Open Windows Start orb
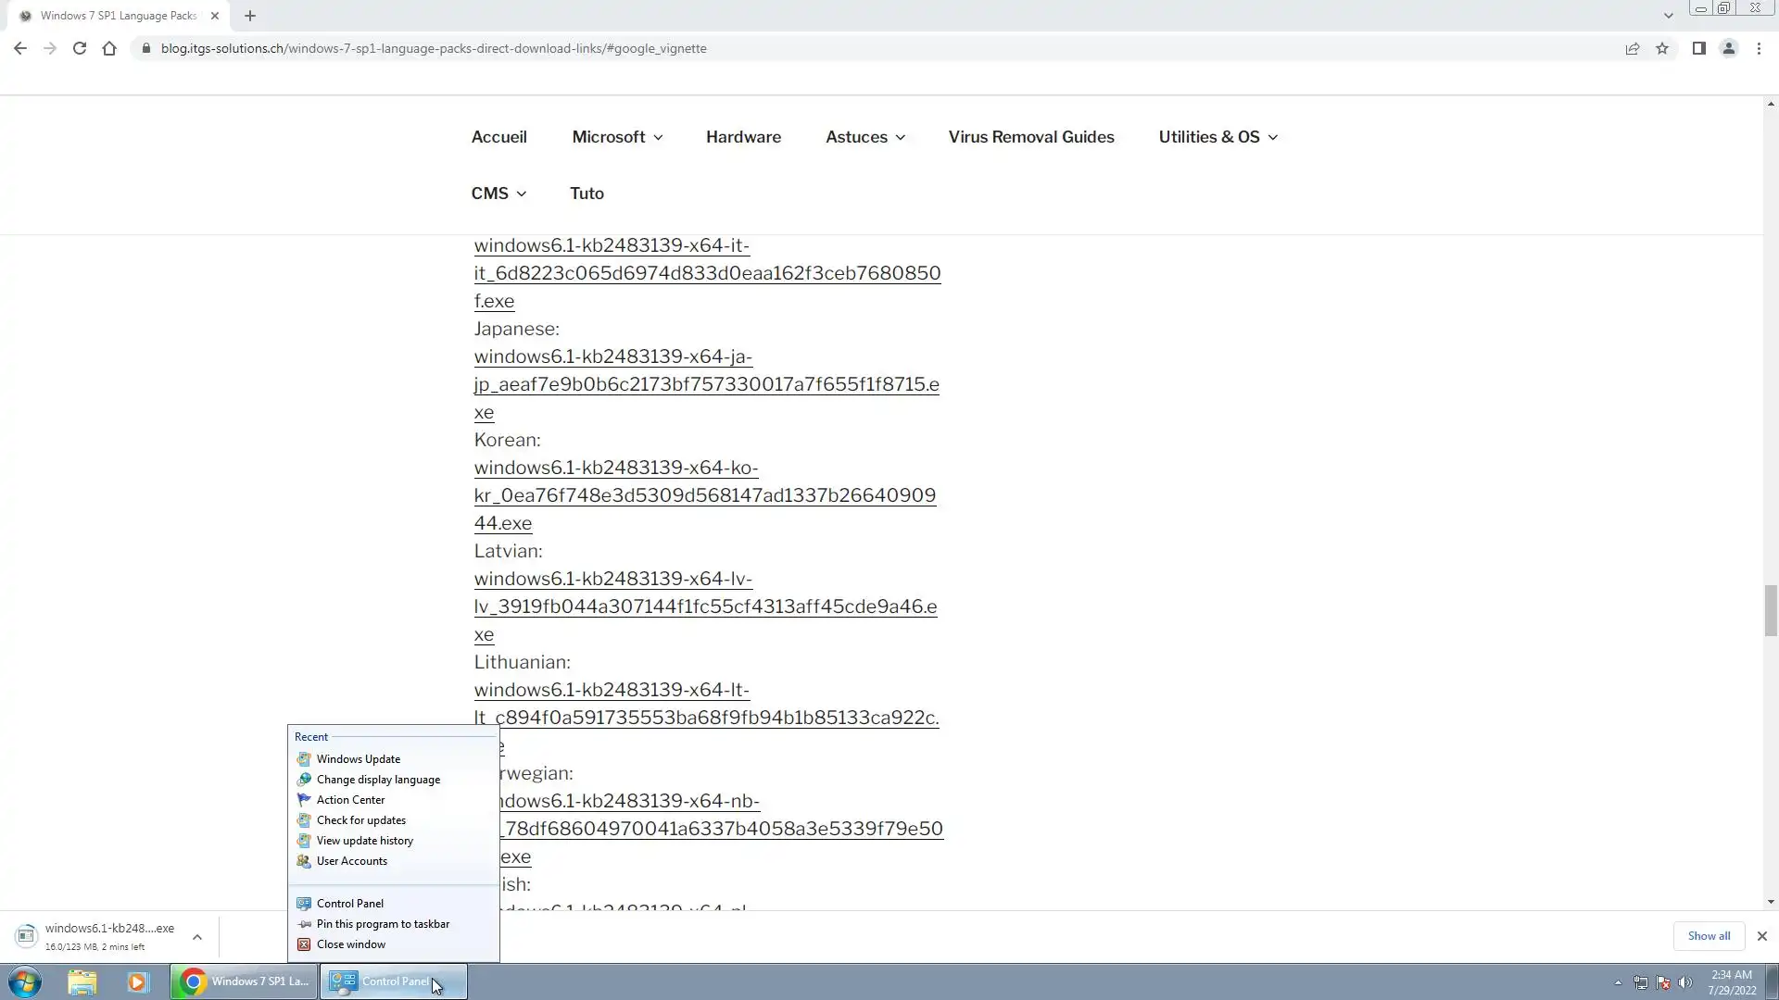 (25, 981)
